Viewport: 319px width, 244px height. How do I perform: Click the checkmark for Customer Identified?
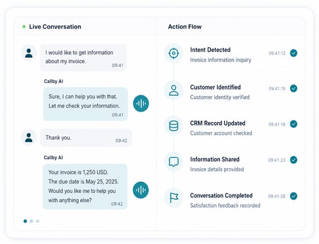[294, 88]
